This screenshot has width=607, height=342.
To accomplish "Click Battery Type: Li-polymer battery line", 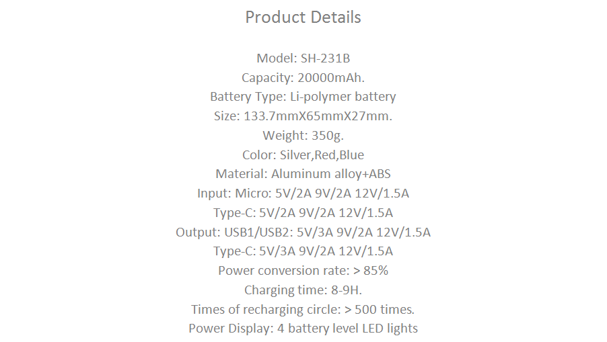I will pos(303,97).
